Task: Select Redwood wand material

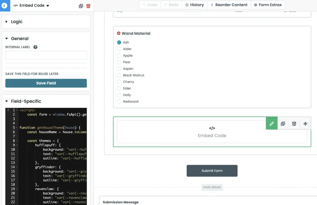Action: 119,101
